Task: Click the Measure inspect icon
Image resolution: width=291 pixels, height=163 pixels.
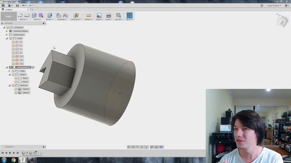Action: (89, 15)
